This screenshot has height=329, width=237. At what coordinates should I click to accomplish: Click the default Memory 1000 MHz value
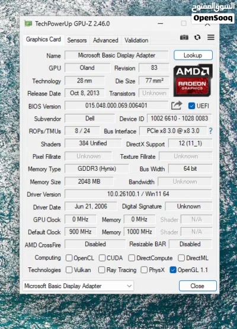click(x=139, y=232)
